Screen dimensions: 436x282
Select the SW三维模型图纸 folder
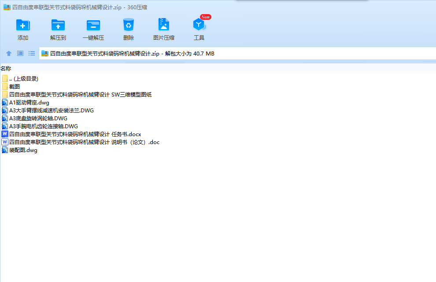[77, 95]
